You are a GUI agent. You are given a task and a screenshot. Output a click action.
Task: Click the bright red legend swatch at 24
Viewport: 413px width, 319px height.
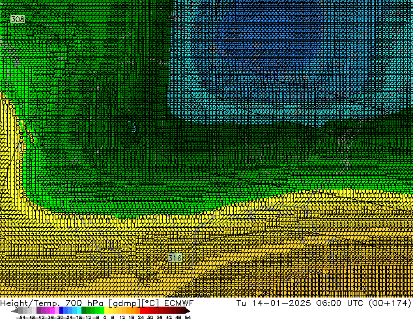click(x=142, y=311)
